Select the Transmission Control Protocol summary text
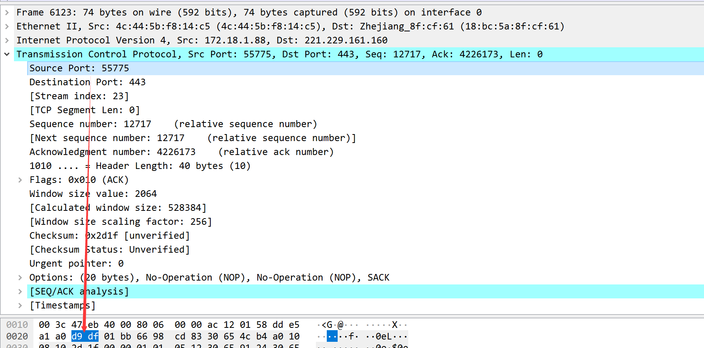Viewport: 704px width, 348px height. click(279, 54)
